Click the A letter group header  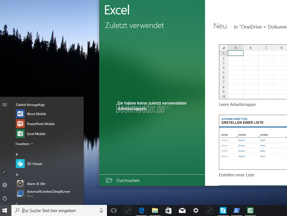[17, 174]
